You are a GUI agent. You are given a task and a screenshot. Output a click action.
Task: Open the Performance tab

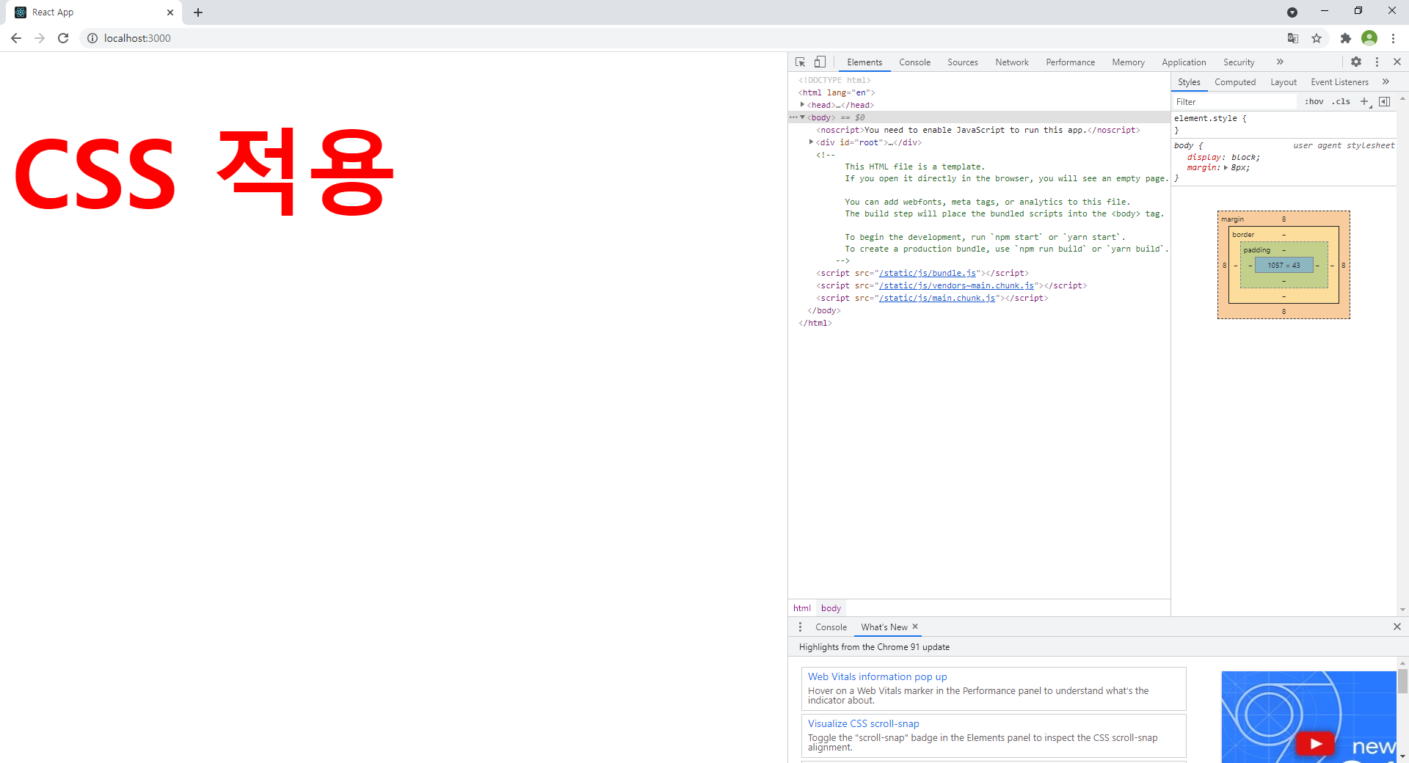coord(1070,62)
